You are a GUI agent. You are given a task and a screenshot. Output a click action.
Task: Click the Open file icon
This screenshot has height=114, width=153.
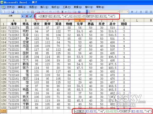click(8, 12)
